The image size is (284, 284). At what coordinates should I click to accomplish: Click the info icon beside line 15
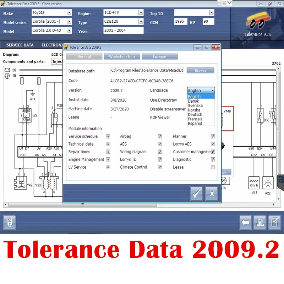(7, 76)
